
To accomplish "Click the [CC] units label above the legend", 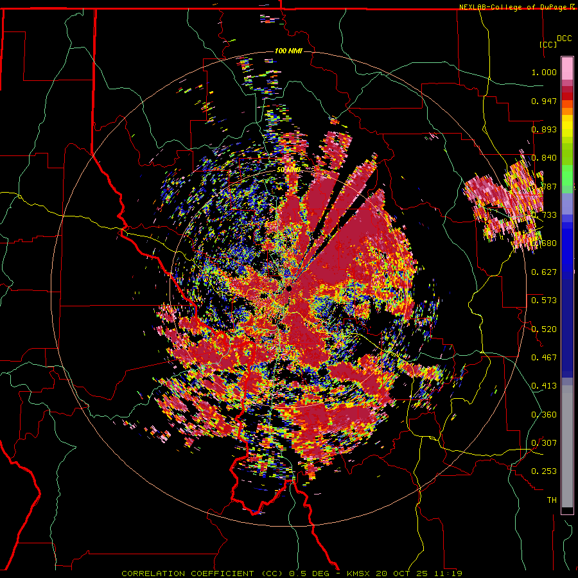I will coord(548,44).
